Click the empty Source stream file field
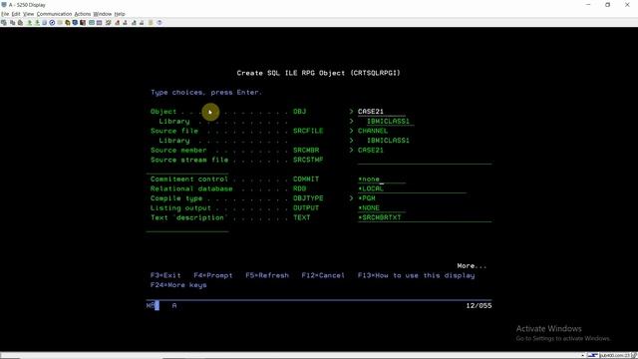 point(425,160)
